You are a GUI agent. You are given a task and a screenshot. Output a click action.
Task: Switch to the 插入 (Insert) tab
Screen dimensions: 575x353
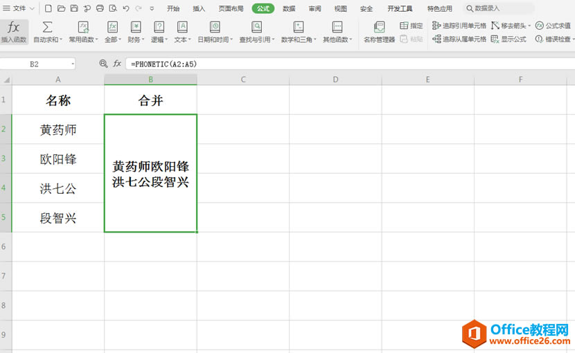[x=199, y=9]
